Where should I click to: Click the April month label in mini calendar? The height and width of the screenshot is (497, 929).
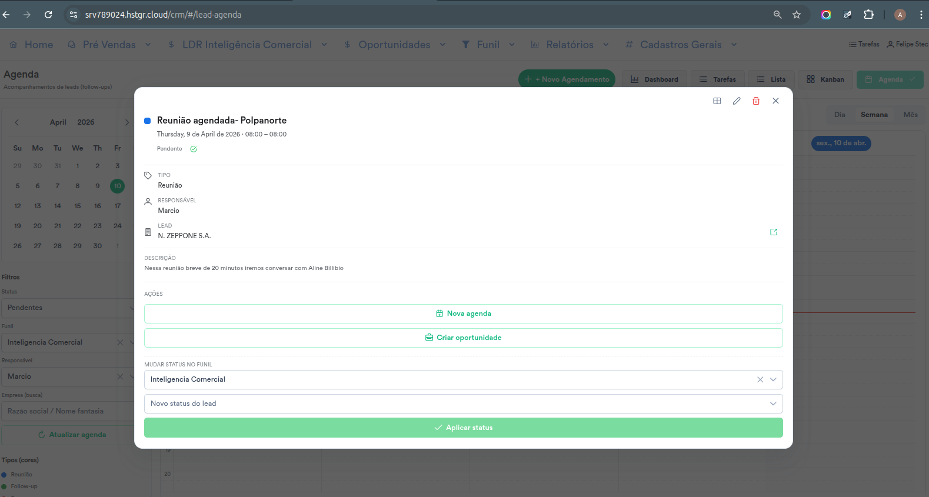click(58, 122)
